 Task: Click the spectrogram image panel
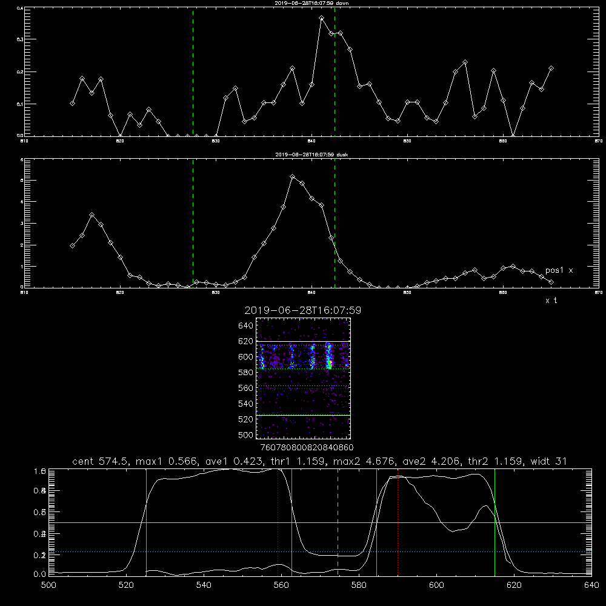[304, 378]
